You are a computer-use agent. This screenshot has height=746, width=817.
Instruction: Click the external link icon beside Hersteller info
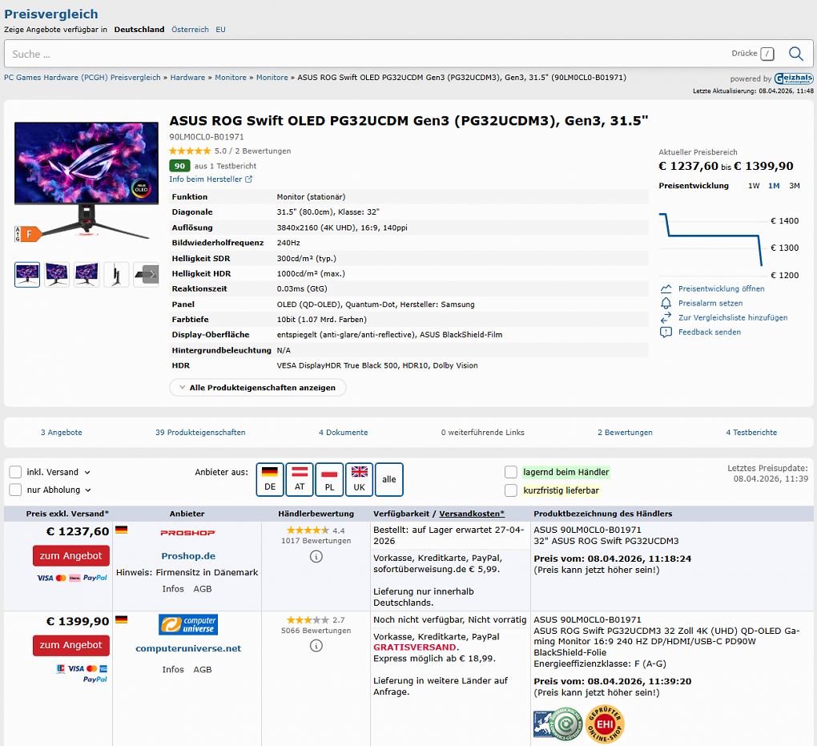(x=248, y=179)
